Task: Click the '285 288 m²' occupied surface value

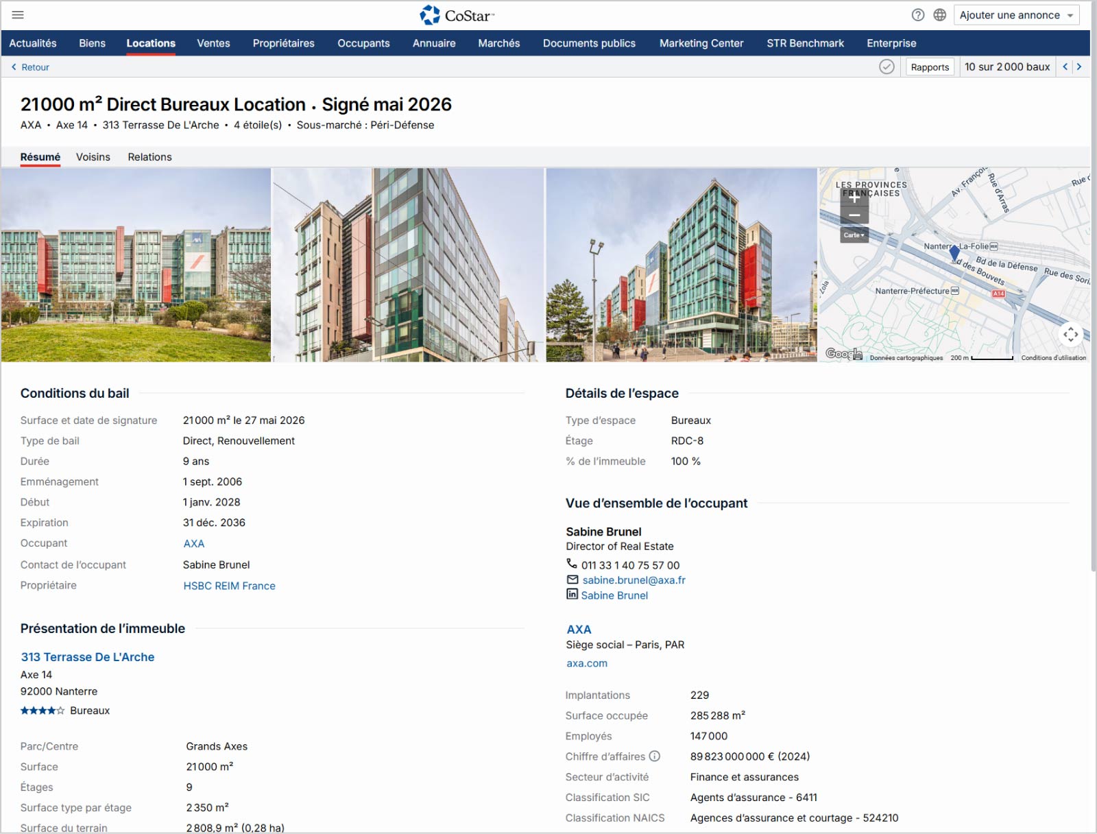Action: (718, 715)
